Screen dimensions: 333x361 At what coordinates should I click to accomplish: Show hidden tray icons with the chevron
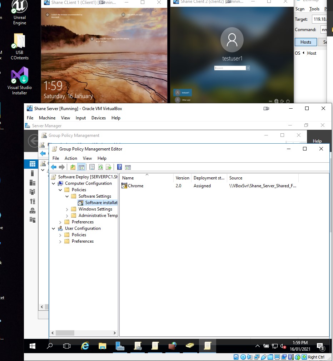258,346
